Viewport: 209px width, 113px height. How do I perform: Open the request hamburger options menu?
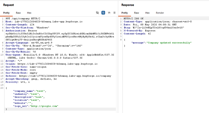[114, 13]
